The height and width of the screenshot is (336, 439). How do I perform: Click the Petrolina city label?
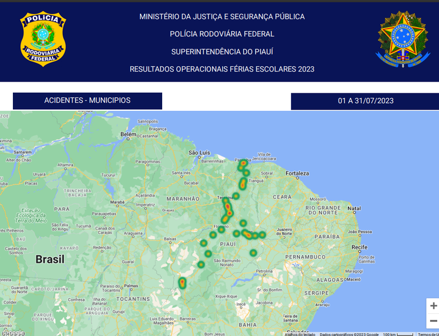pos(265,271)
